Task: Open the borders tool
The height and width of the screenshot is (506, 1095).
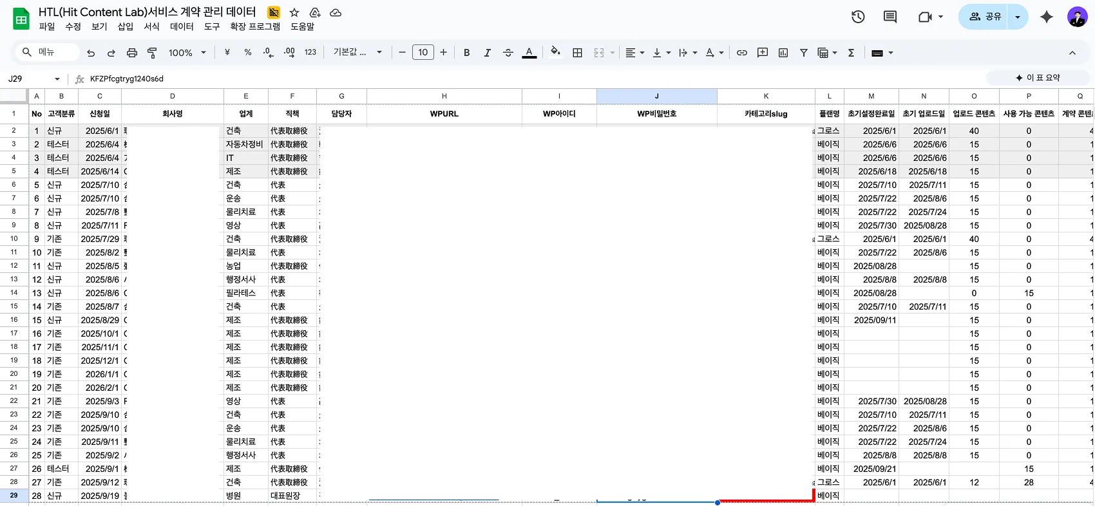Action: click(577, 53)
